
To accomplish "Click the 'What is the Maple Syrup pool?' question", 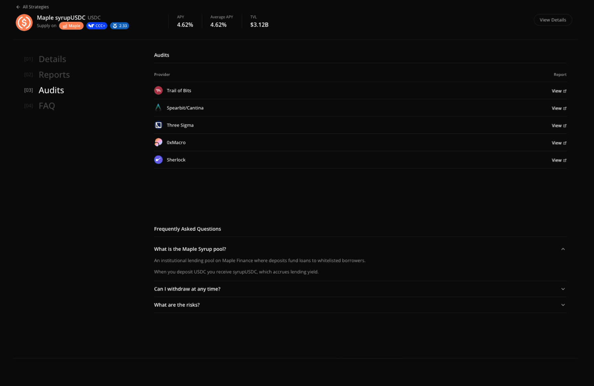I will (x=190, y=249).
